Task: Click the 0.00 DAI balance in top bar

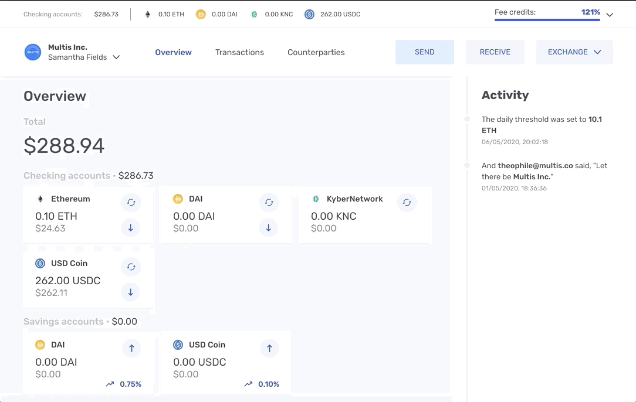Action: point(225,14)
